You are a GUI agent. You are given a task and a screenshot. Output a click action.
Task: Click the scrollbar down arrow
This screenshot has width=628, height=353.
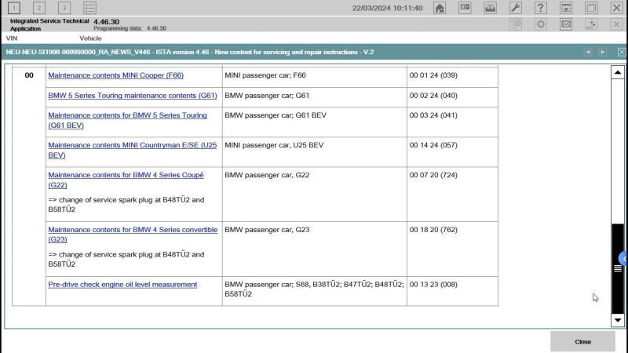coord(618,320)
